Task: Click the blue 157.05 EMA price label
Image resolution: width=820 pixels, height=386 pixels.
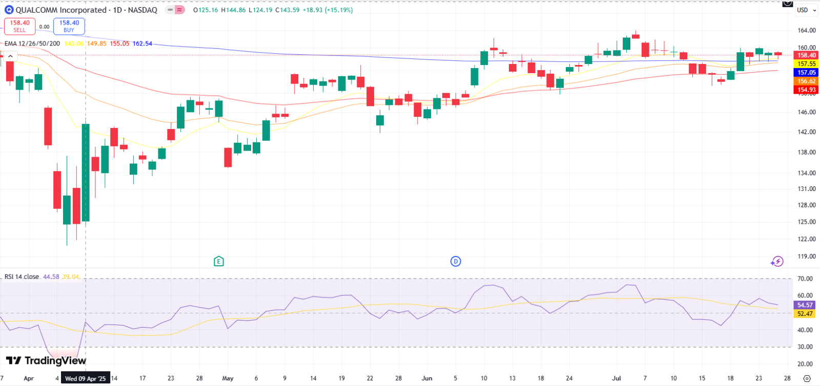Action: [x=806, y=73]
